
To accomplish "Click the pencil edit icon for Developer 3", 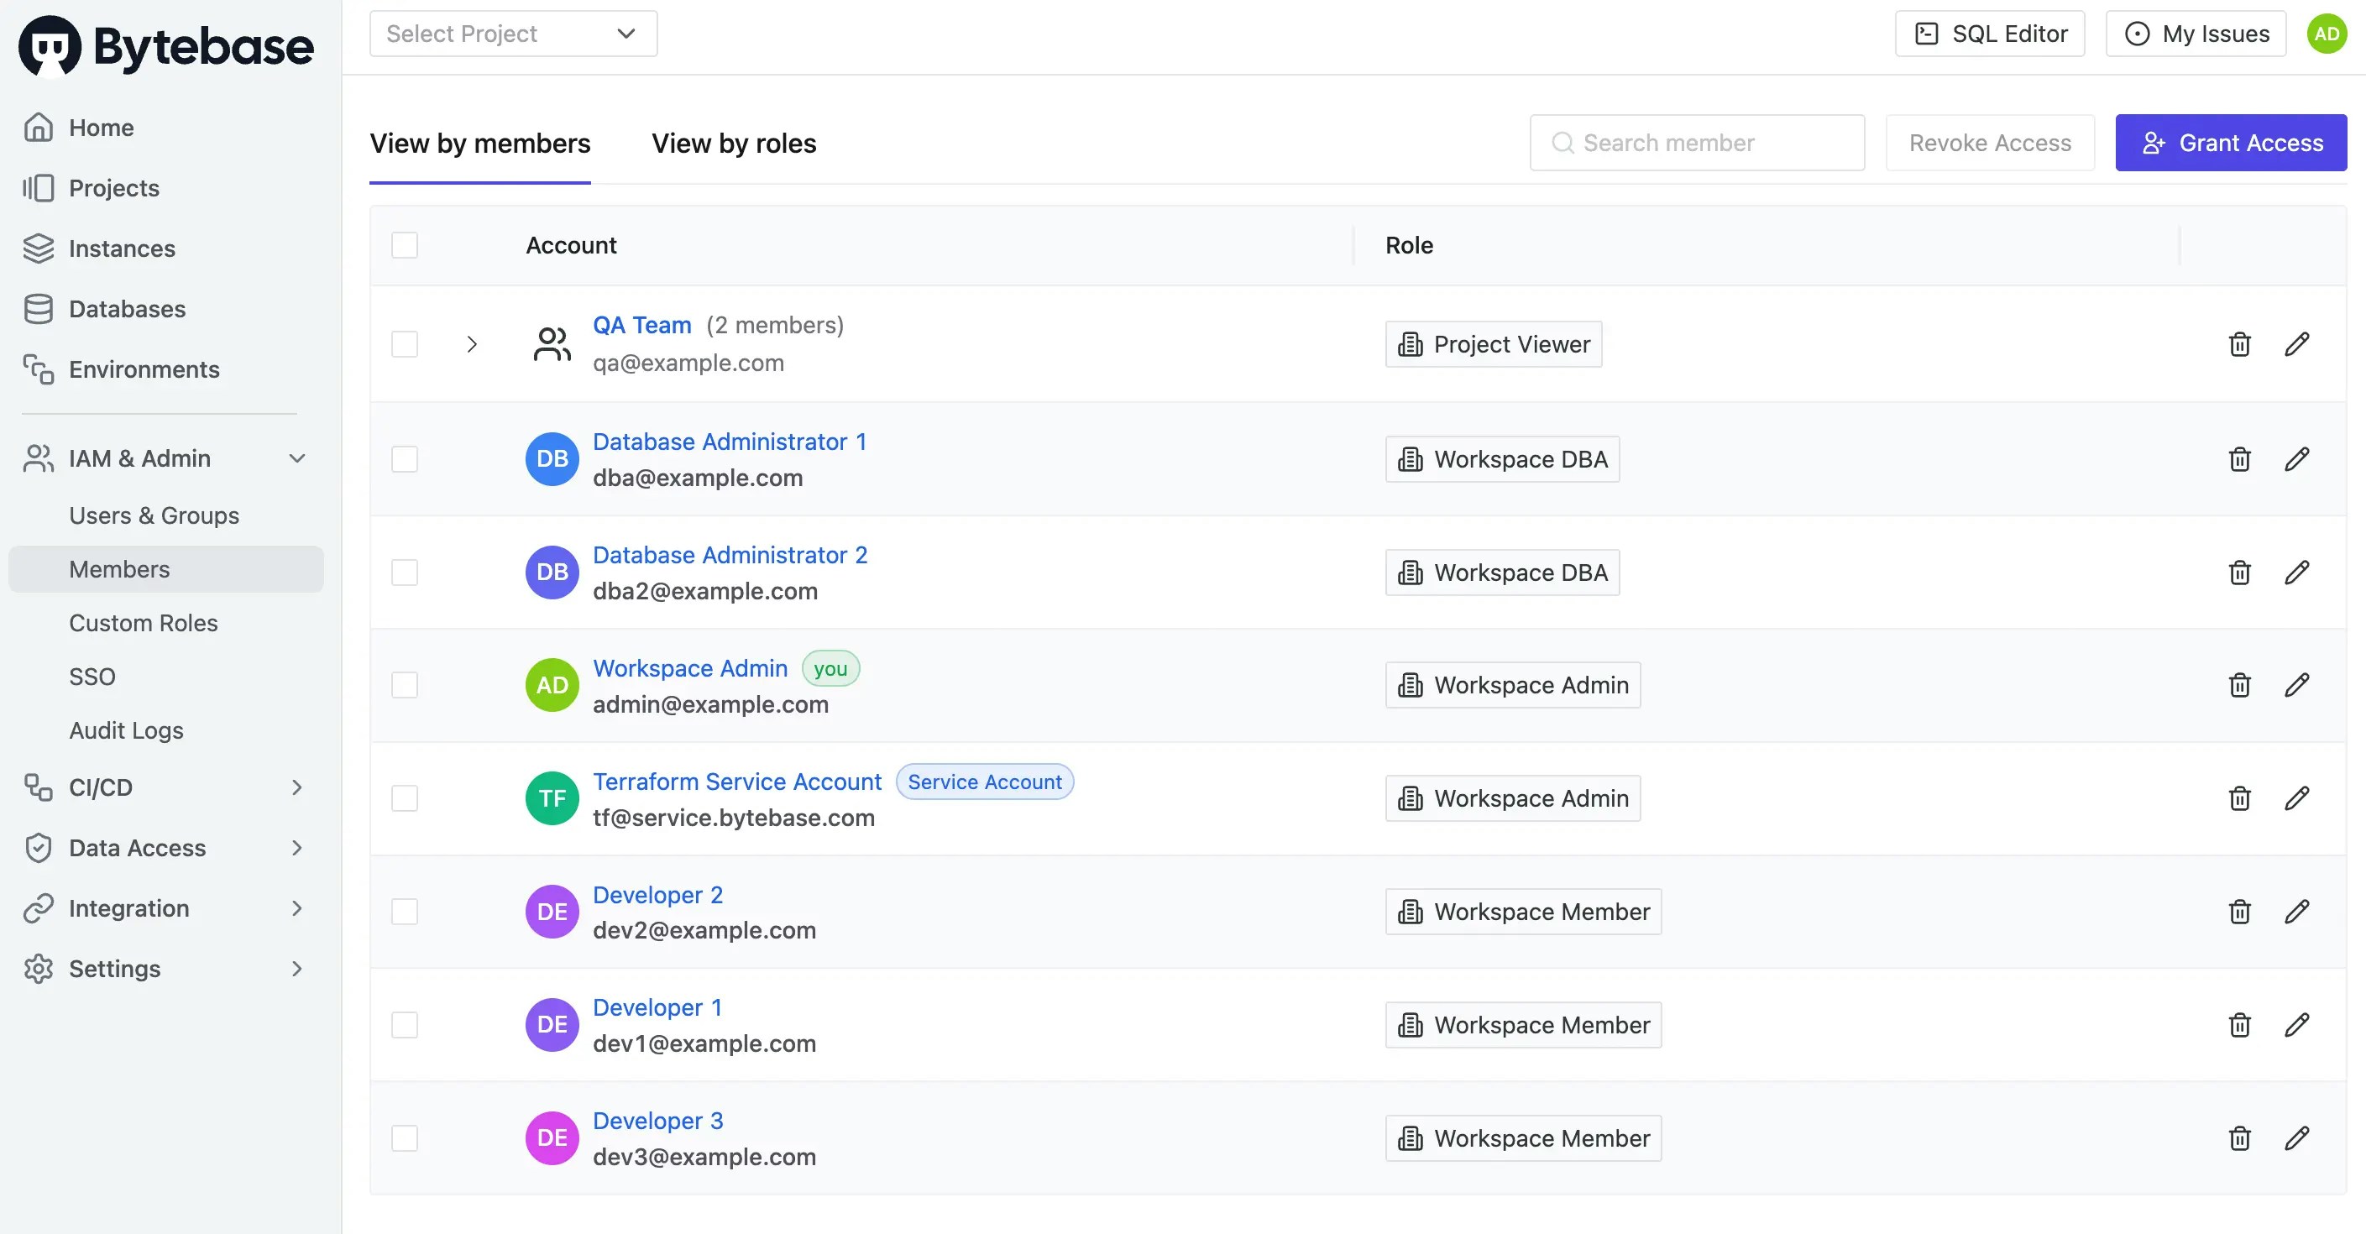I will tap(2296, 1138).
